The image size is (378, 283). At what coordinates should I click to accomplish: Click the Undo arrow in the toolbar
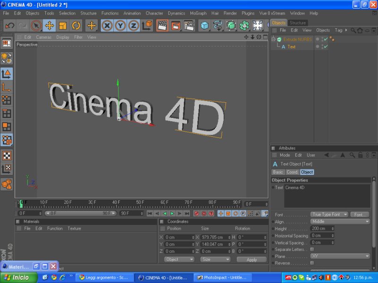click(x=9, y=25)
